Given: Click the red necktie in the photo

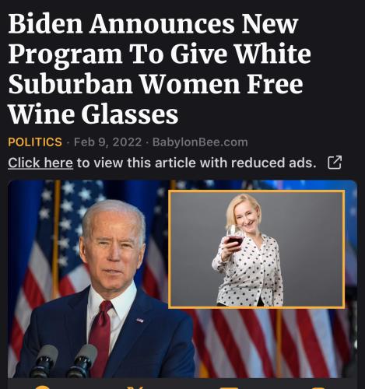Looking at the screenshot, I should (x=100, y=337).
